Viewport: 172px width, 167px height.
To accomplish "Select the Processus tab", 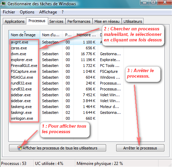I will tap(37, 21).
